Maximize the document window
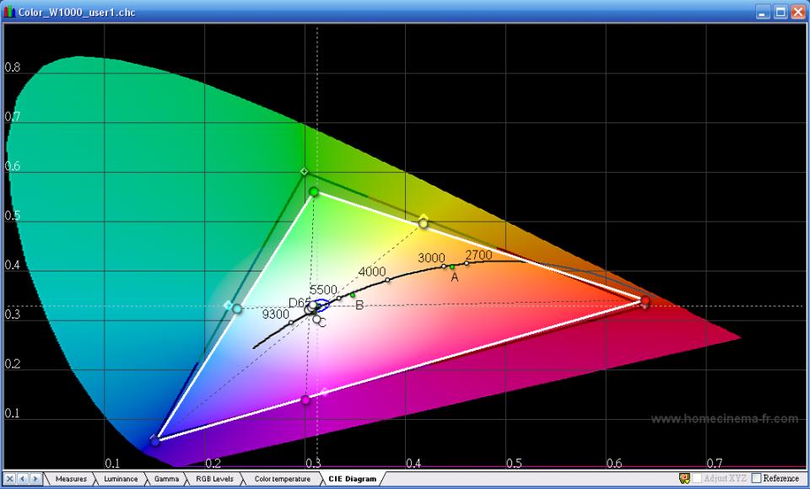The image size is (810, 489). click(x=780, y=12)
